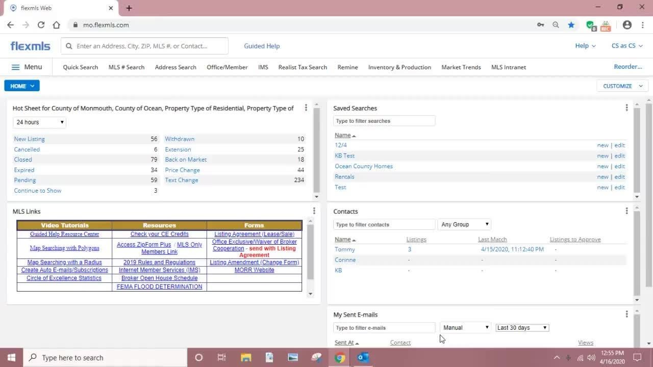Open the notification center icon
This screenshot has width=653, height=367.
point(637,357)
